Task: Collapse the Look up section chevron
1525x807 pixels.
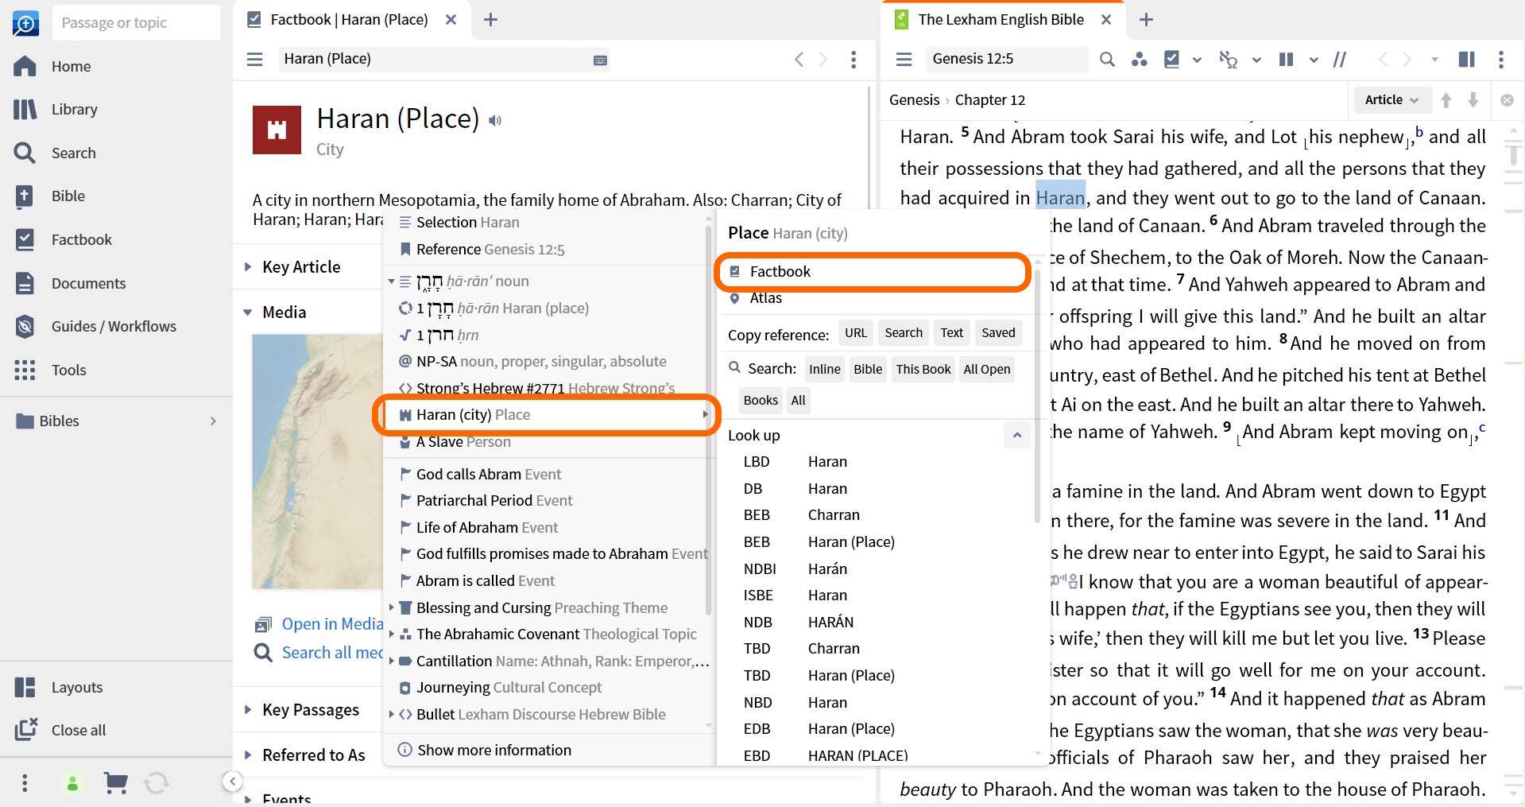Action: [x=1016, y=435]
